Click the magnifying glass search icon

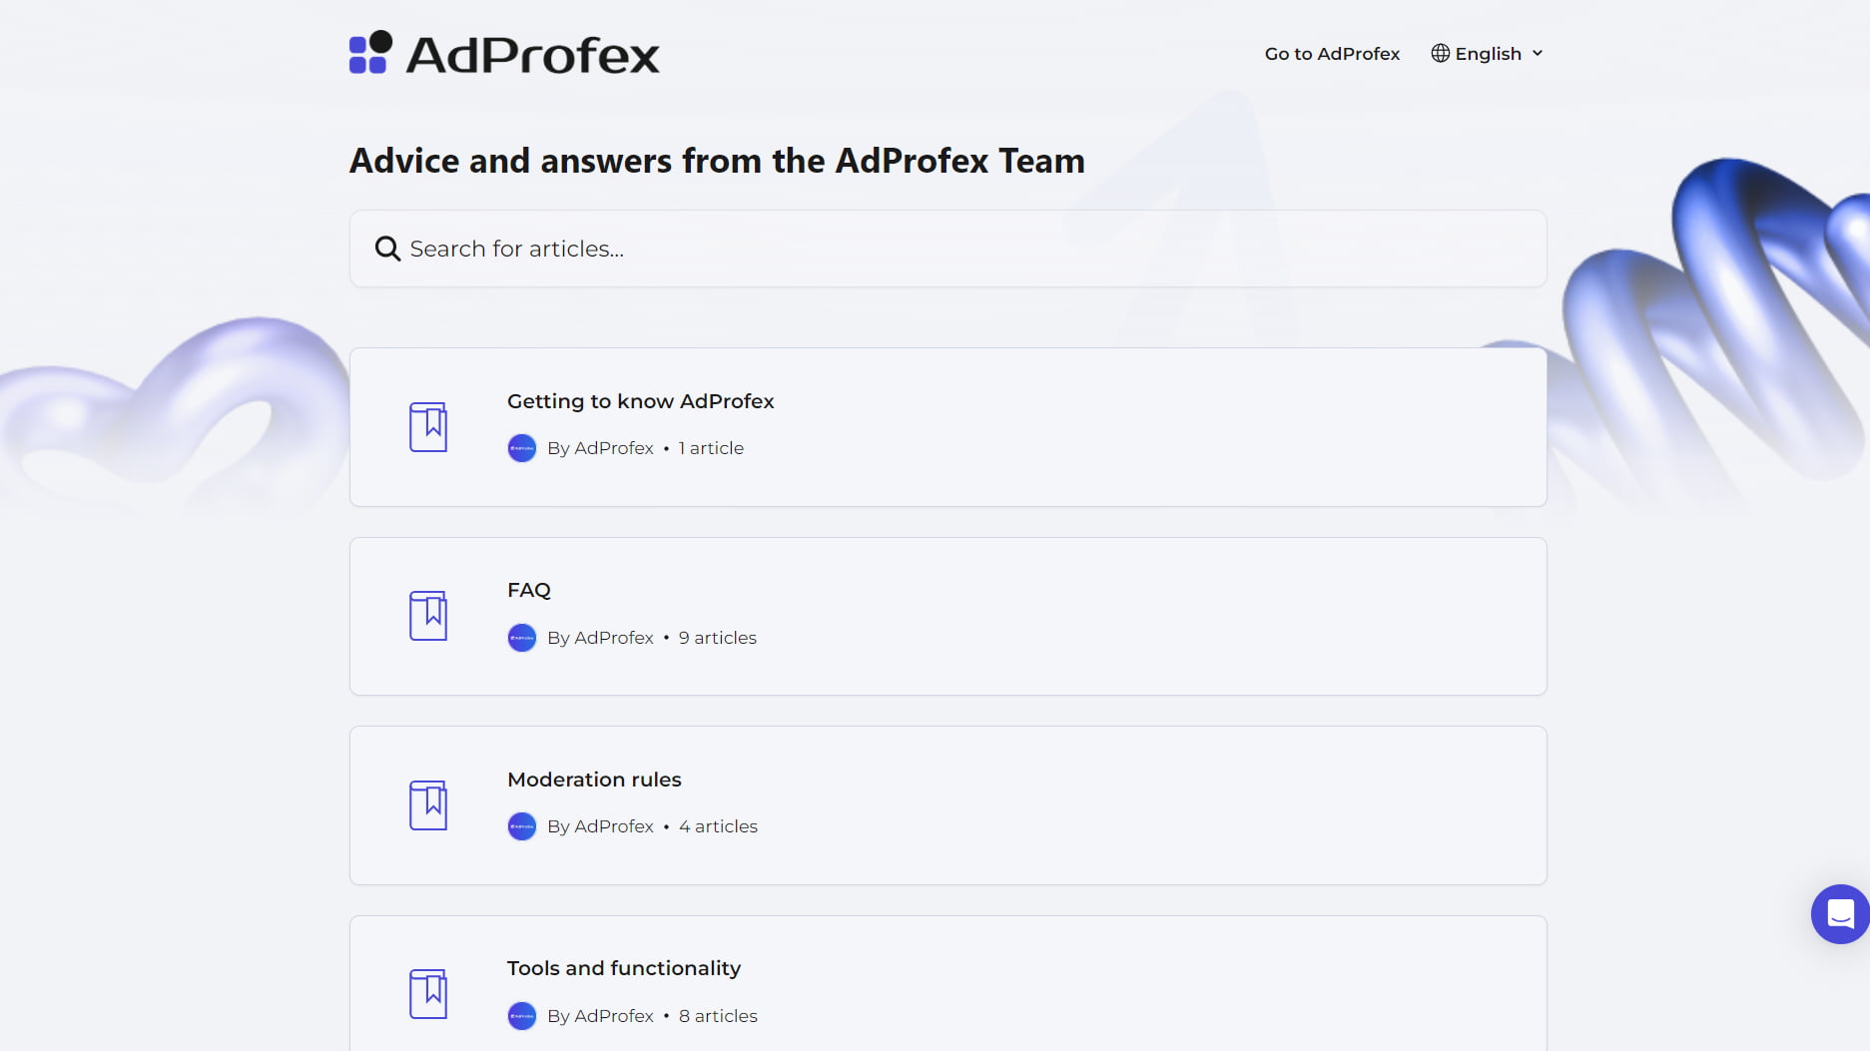tap(387, 249)
